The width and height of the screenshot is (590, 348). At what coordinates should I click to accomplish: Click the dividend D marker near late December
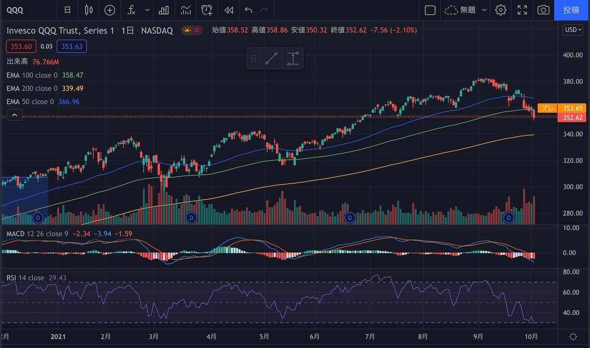pyautogui.click(x=38, y=217)
